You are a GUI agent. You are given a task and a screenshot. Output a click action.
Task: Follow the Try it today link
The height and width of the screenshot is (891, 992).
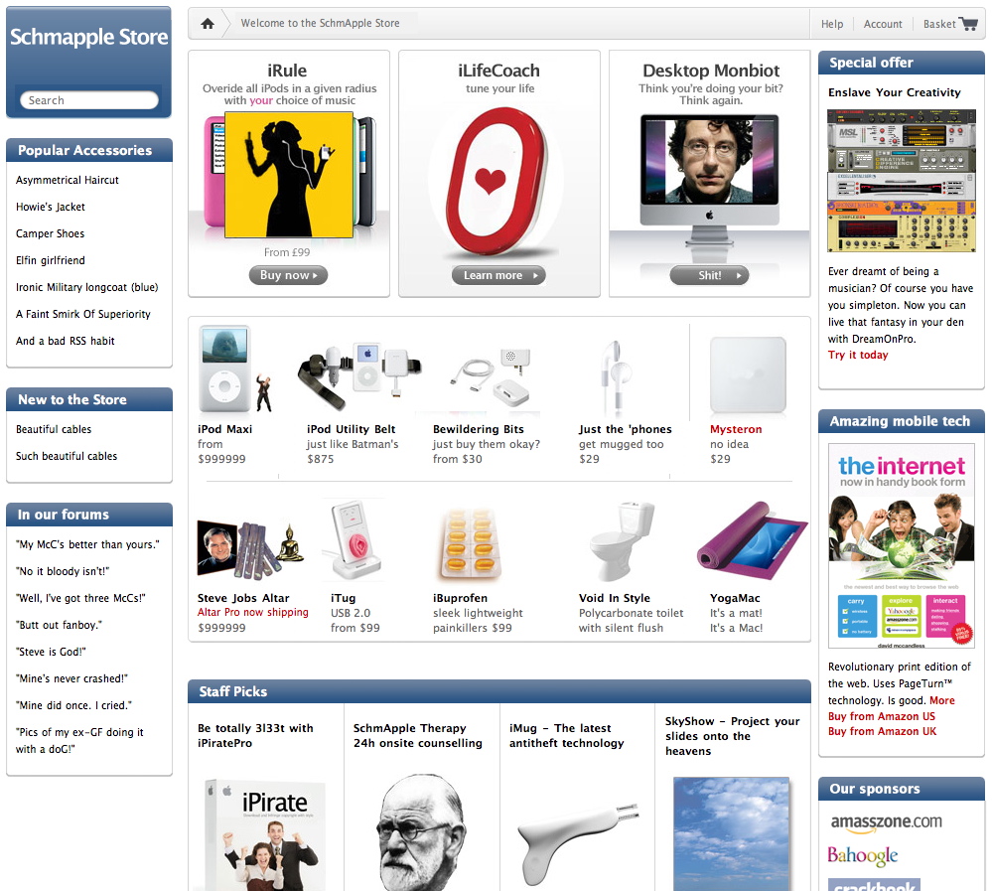[858, 355]
